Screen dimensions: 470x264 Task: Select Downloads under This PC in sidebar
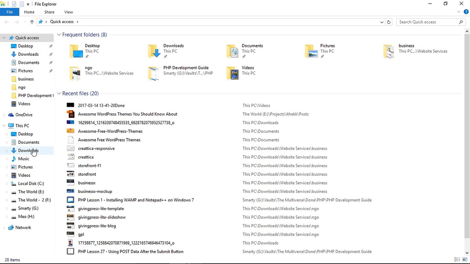28,151
